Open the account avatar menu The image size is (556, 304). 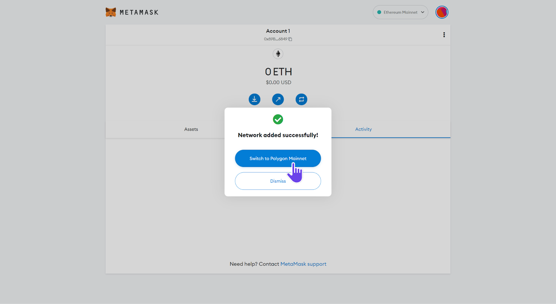click(442, 12)
